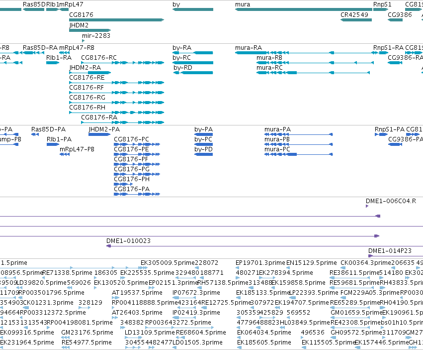This screenshot has width=423, height=350.
Task: Select the mura-RC transcript
Action: [x=313, y=73]
